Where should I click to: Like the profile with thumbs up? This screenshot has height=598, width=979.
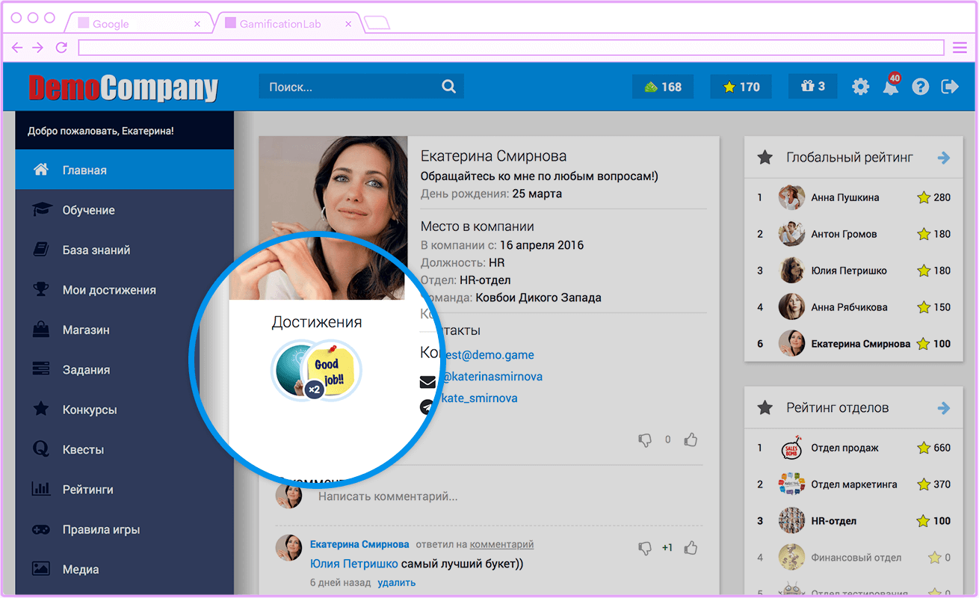pyautogui.click(x=691, y=440)
